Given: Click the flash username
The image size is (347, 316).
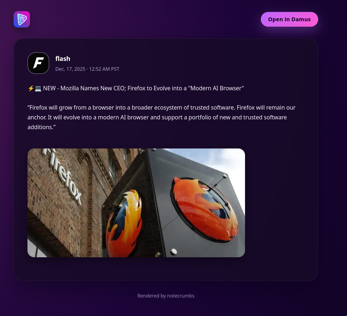Looking at the screenshot, I should [63, 59].
